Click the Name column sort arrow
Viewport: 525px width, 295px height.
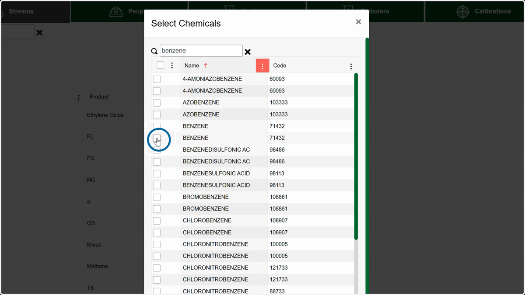(206, 66)
